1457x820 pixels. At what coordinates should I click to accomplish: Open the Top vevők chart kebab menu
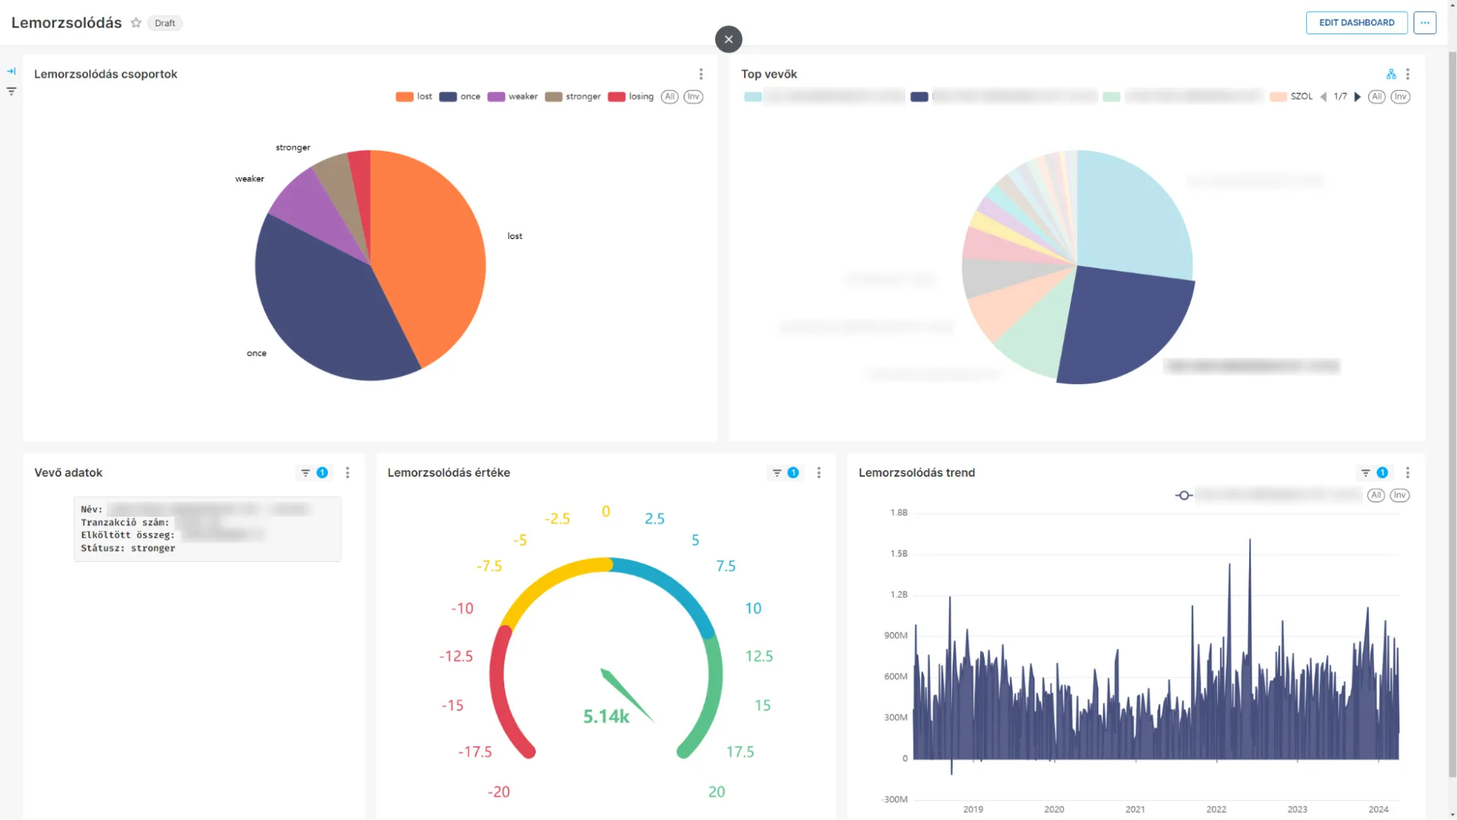[x=1407, y=74]
